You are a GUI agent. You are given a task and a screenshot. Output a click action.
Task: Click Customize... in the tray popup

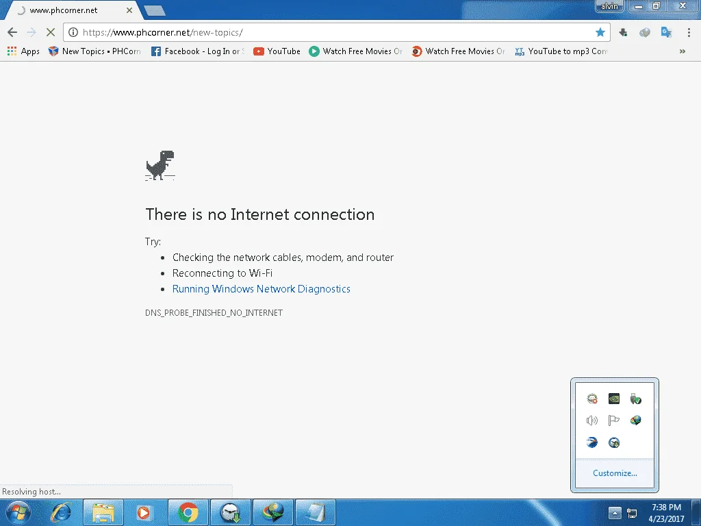615,473
